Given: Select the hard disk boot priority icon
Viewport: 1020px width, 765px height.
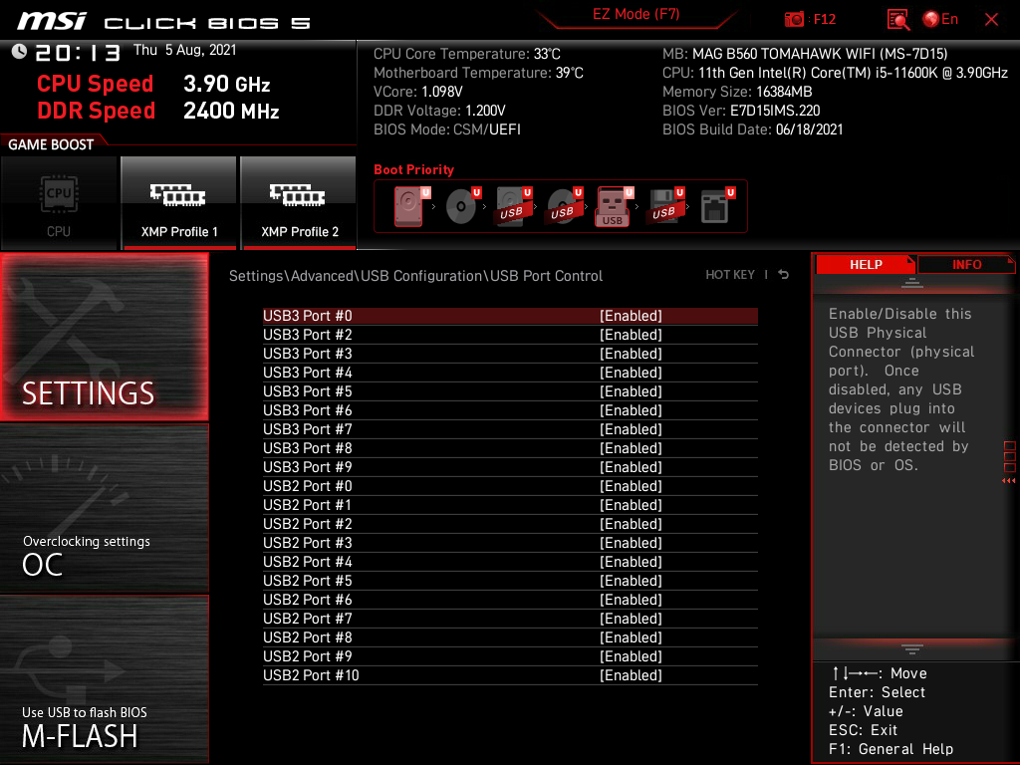Looking at the screenshot, I should (x=411, y=206).
